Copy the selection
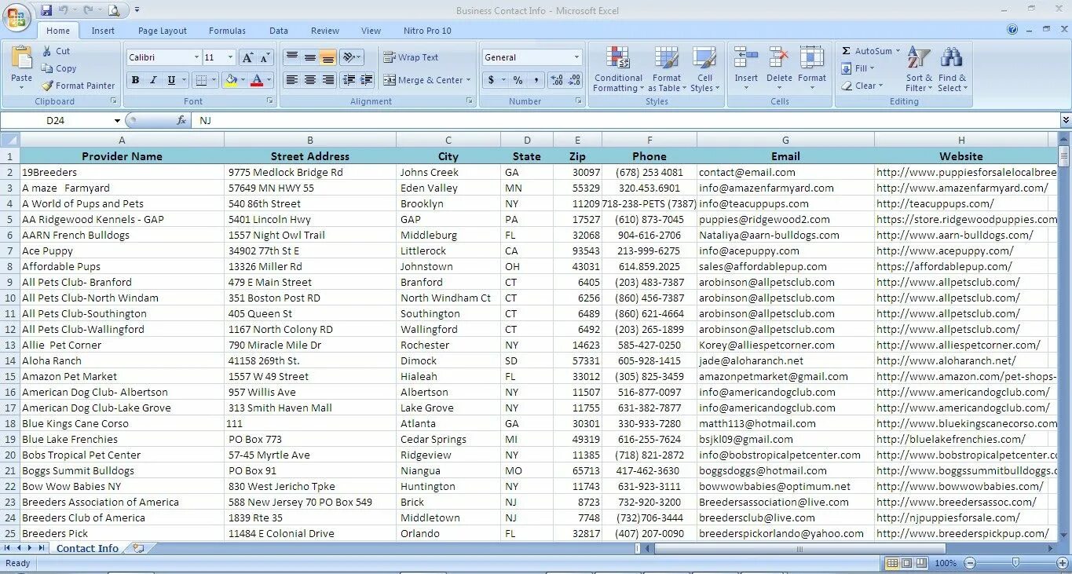Viewport: 1072px width, 574px height. (59, 68)
